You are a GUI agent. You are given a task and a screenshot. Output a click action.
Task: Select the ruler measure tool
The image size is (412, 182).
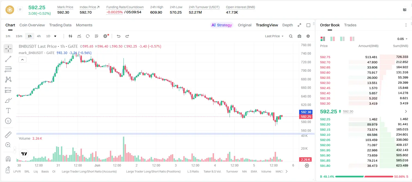(x=8, y=135)
